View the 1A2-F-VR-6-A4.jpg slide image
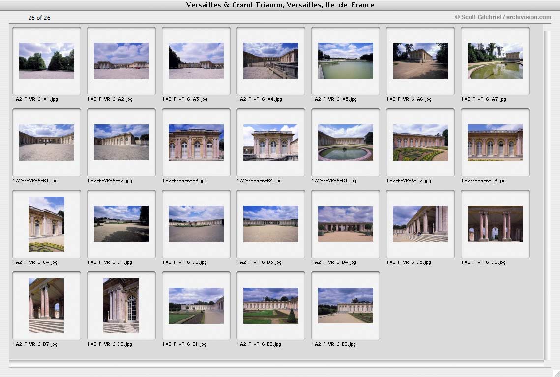Image resolution: width=560 pixels, height=377 pixels. click(271, 60)
